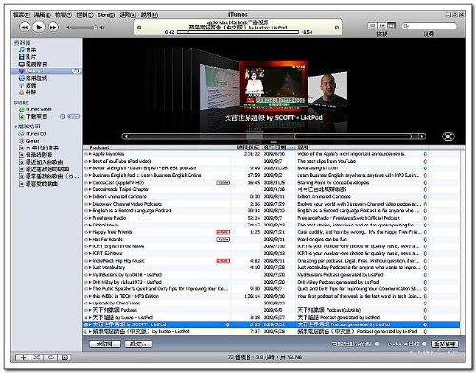The width and height of the screenshot is (476, 373).
Task: Expand the Better at English podcast
Action: pyautogui.click(x=90, y=168)
